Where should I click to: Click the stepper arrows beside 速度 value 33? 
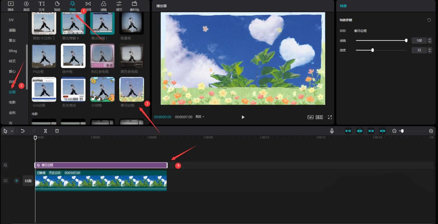430,50
